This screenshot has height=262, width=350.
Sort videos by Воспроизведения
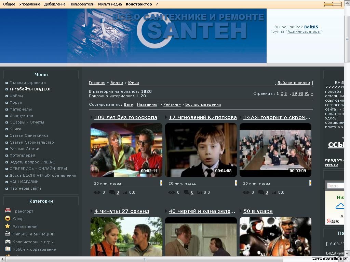203,104
